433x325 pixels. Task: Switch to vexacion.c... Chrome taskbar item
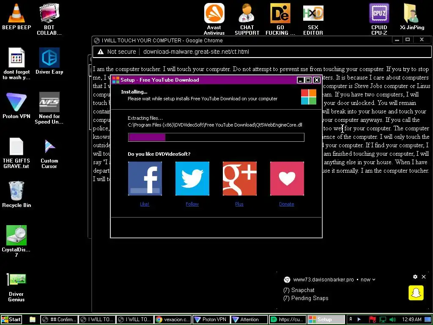(173, 319)
